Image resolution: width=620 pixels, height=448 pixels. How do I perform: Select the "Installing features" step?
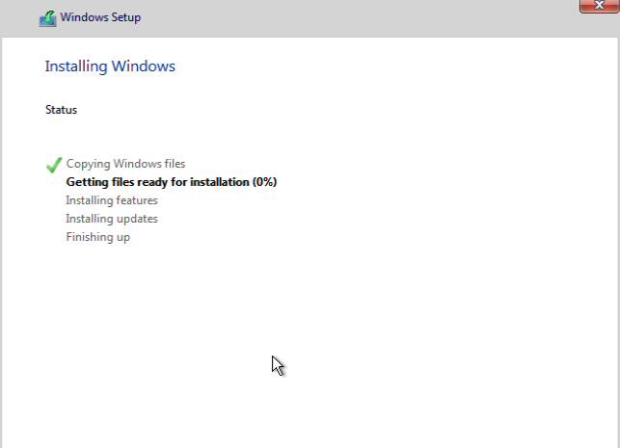click(x=112, y=200)
